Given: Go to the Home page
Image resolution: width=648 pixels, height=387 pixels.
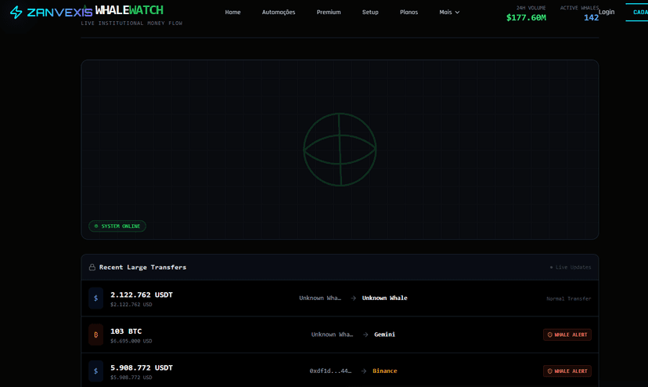Looking at the screenshot, I should pyautogui.click(x=232, y=13).
